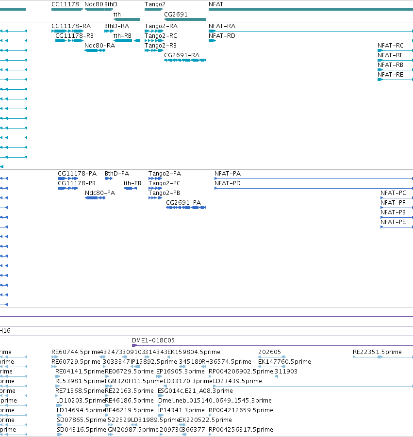The image size is (413, 437).
Task: Click EST RE71368.5prime label
Action: pyautogui.click(x=80, y=391)
